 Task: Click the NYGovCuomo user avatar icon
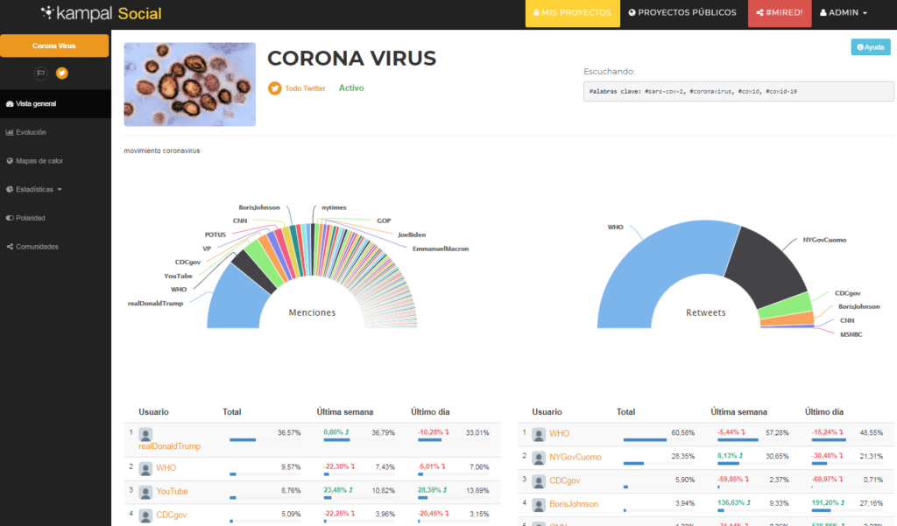coord(539,458)
